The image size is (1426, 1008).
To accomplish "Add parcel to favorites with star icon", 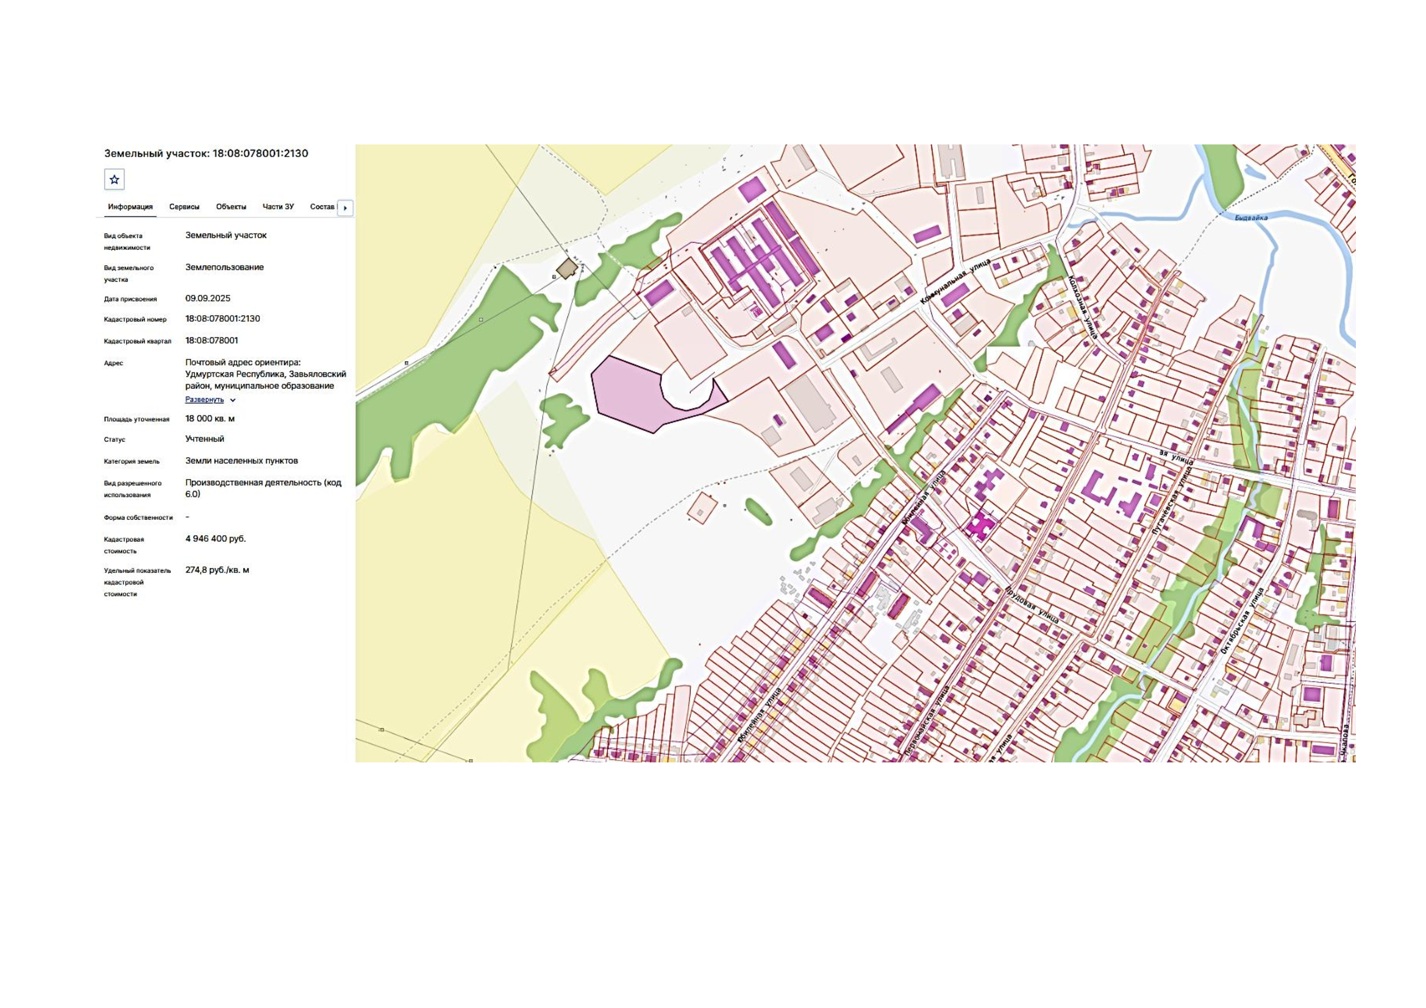I will coord(114,179).
